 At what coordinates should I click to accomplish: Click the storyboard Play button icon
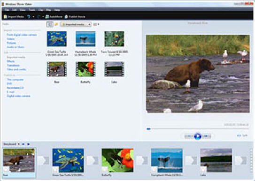click(29, 144)
